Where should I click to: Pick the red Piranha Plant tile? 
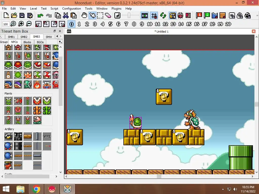pyautogui.click(x=18, y=110)
